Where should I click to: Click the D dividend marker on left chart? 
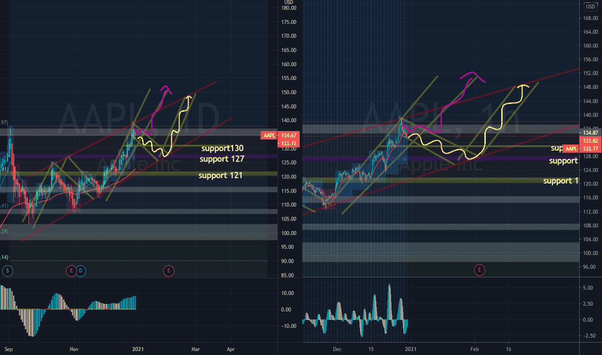coord(81,271)
